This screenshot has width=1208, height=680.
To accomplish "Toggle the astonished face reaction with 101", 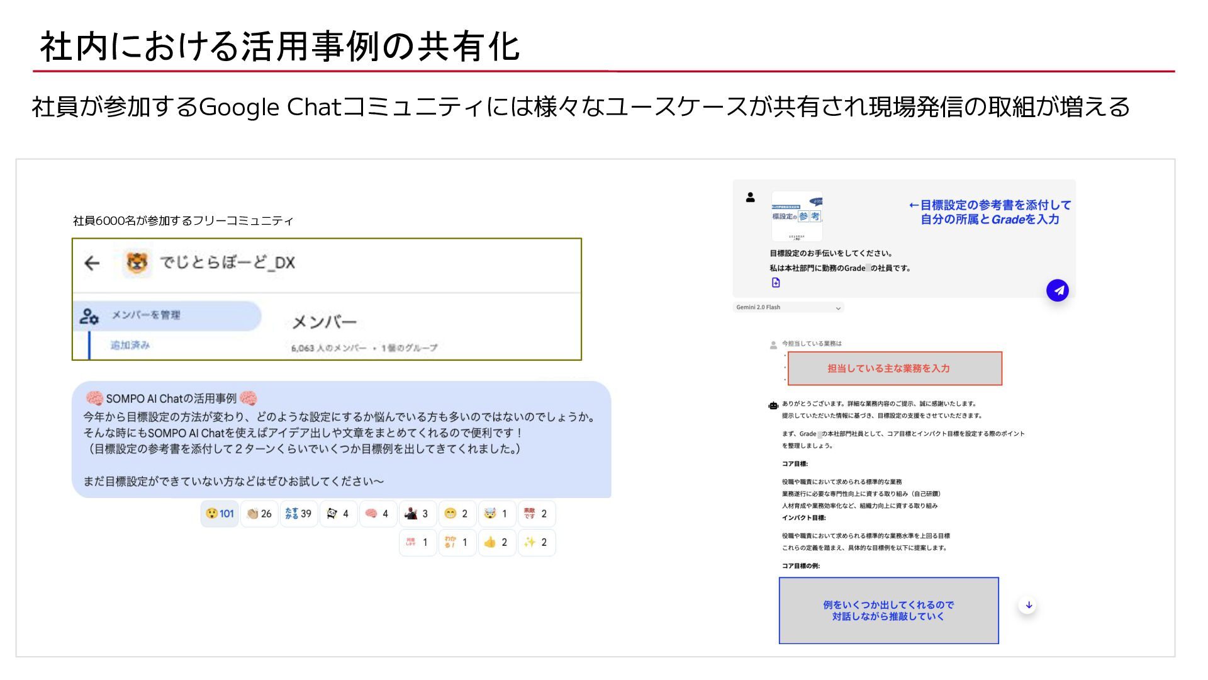I will (x=220, y=514).
